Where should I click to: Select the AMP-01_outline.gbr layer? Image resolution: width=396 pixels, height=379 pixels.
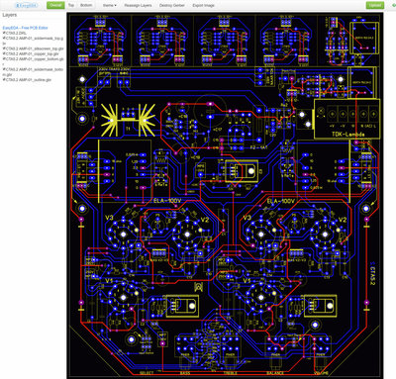click(x=27, y=80)
